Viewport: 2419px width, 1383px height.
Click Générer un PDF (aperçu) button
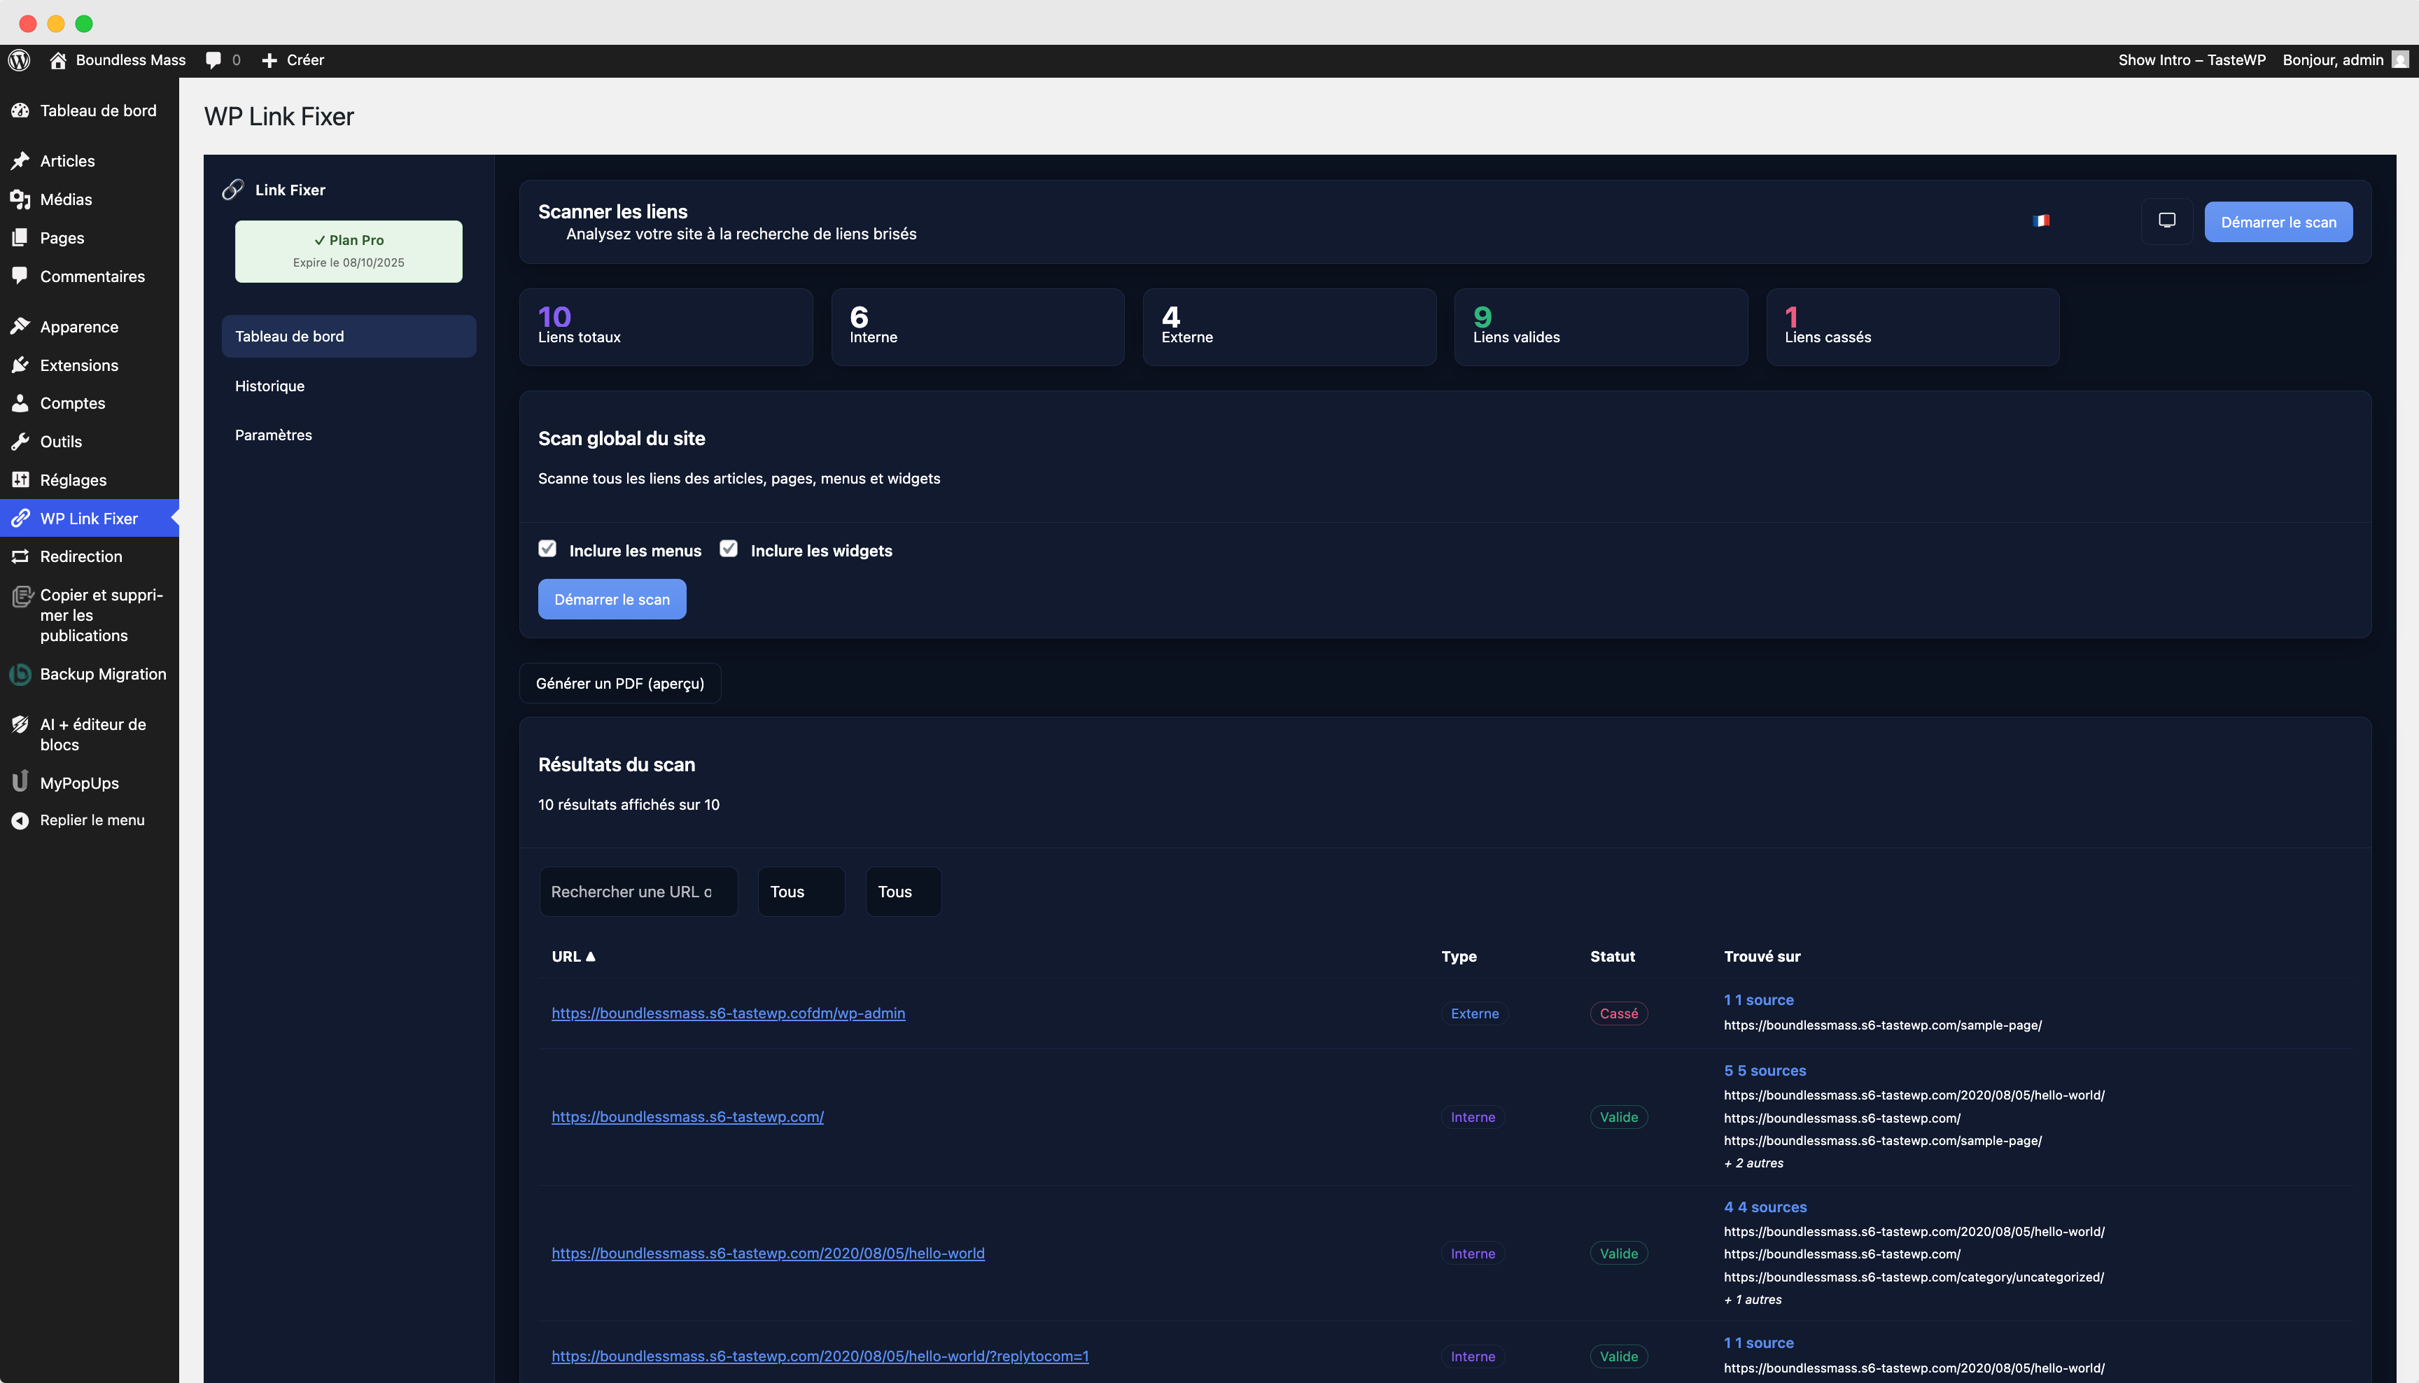[619, 683]
